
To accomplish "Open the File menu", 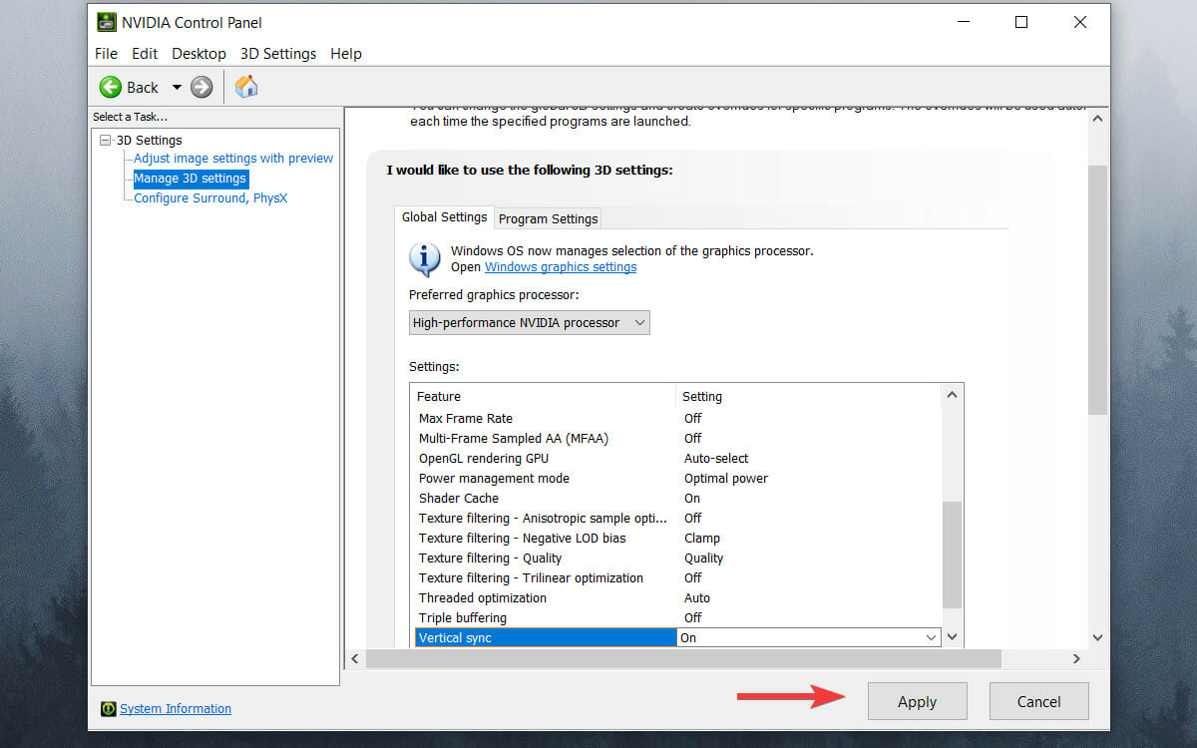I will coord(106,54).
